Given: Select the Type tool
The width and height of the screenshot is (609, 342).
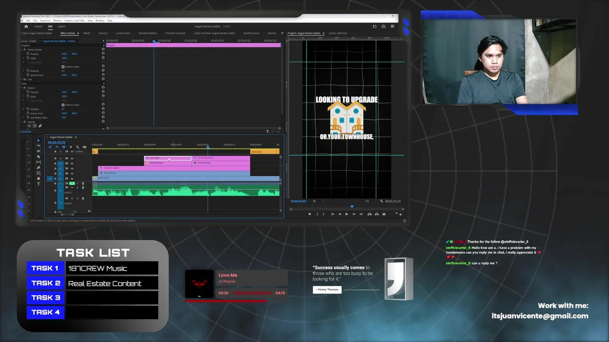Looking at the screenshot, I should click(39, 184).
